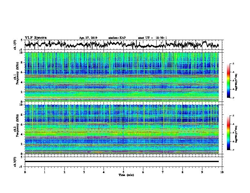Click the ch.1 voltage waveform trace
The width and height of the screenshot is (250, 193).
point(122,44)
